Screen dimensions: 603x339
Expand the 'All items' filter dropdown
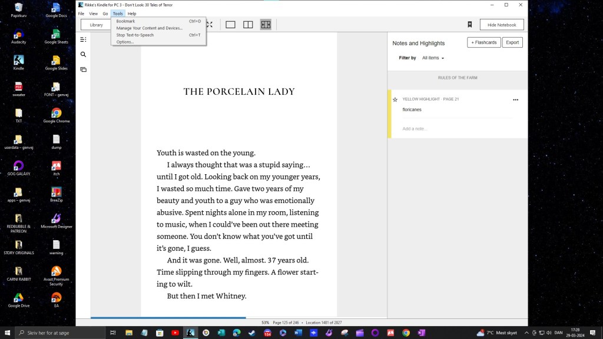point(433,58)
